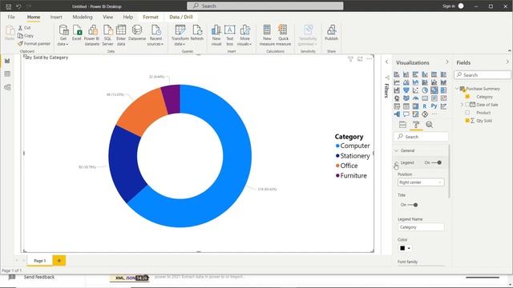513x288 pixels.
Task: Select the Page 1 tab
Action: (39, 261)
